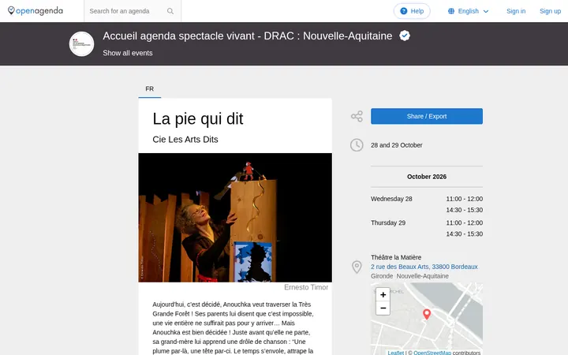The width and height of the screenshot is (568, 355).
Task: Click the 'Gironde Nouvelle-Aquitaine' region text
Action: pyautogui.click(x=409, y=276)
